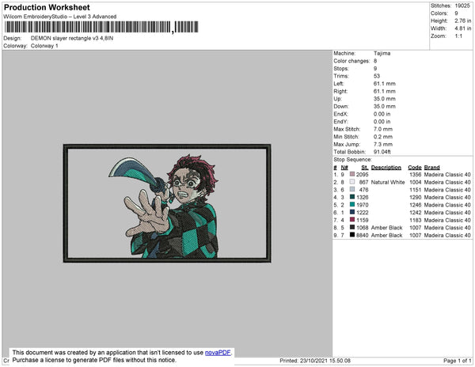This screenshot has height=367, width=475.
Task: Click the Zoom value '1:1'
Action: 458,36
